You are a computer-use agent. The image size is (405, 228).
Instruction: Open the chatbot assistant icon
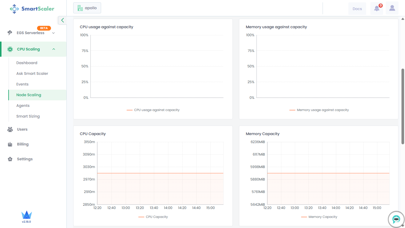(x=396, y=219)
